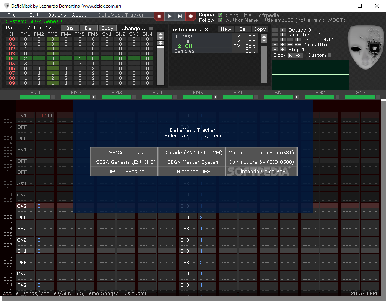386x301 pixels.
Task: Mute SN2 channel via its green bar
Action: (319, 97)
